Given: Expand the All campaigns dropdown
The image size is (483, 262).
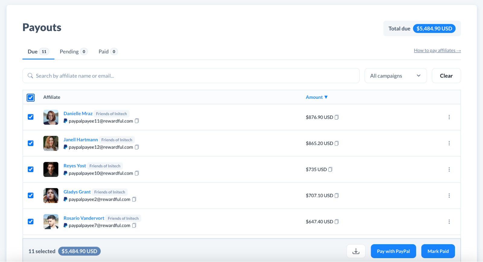Looking at the screenshot, I should [x=395, y=76].
